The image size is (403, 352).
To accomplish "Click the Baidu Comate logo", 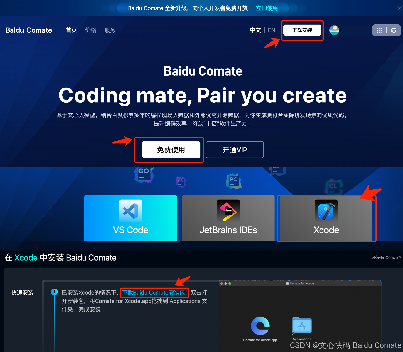I will click(x=29, y=30).
